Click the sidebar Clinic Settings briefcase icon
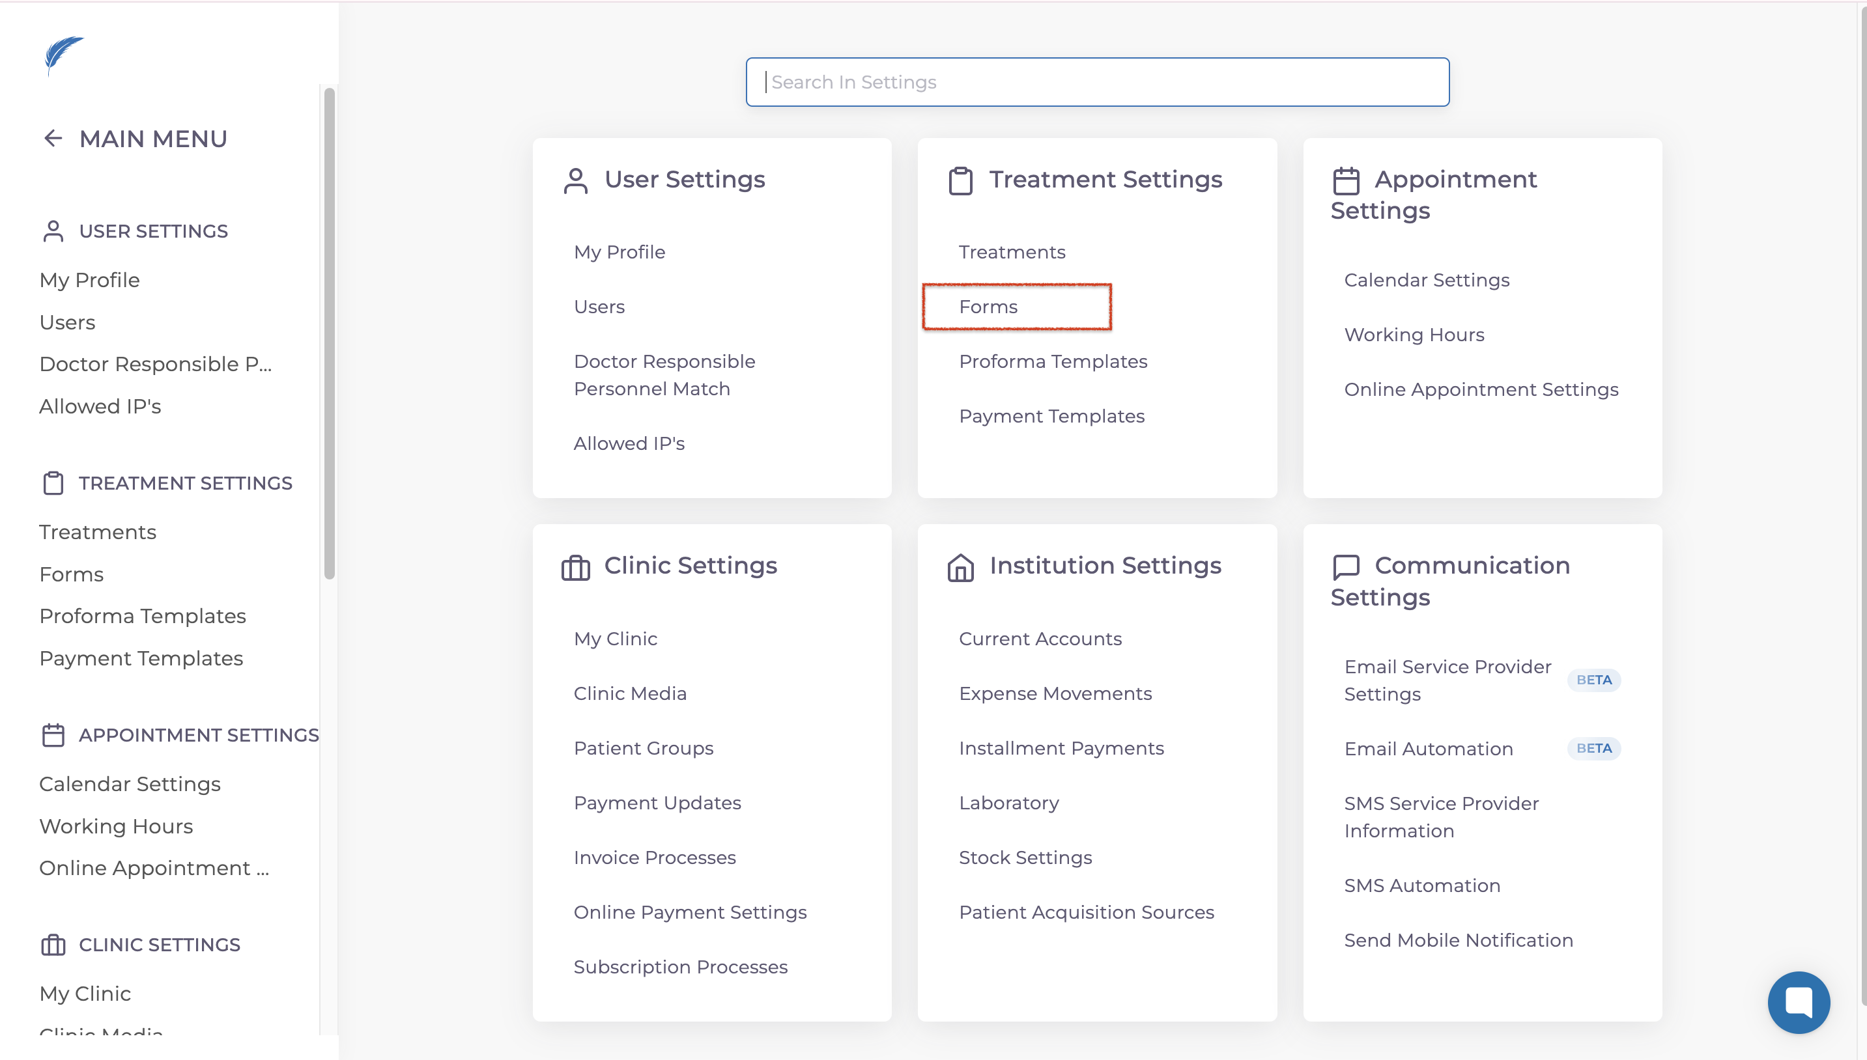Viewport: 1867px width, 1060px height. pyautogui.click(x=53, y=945)
